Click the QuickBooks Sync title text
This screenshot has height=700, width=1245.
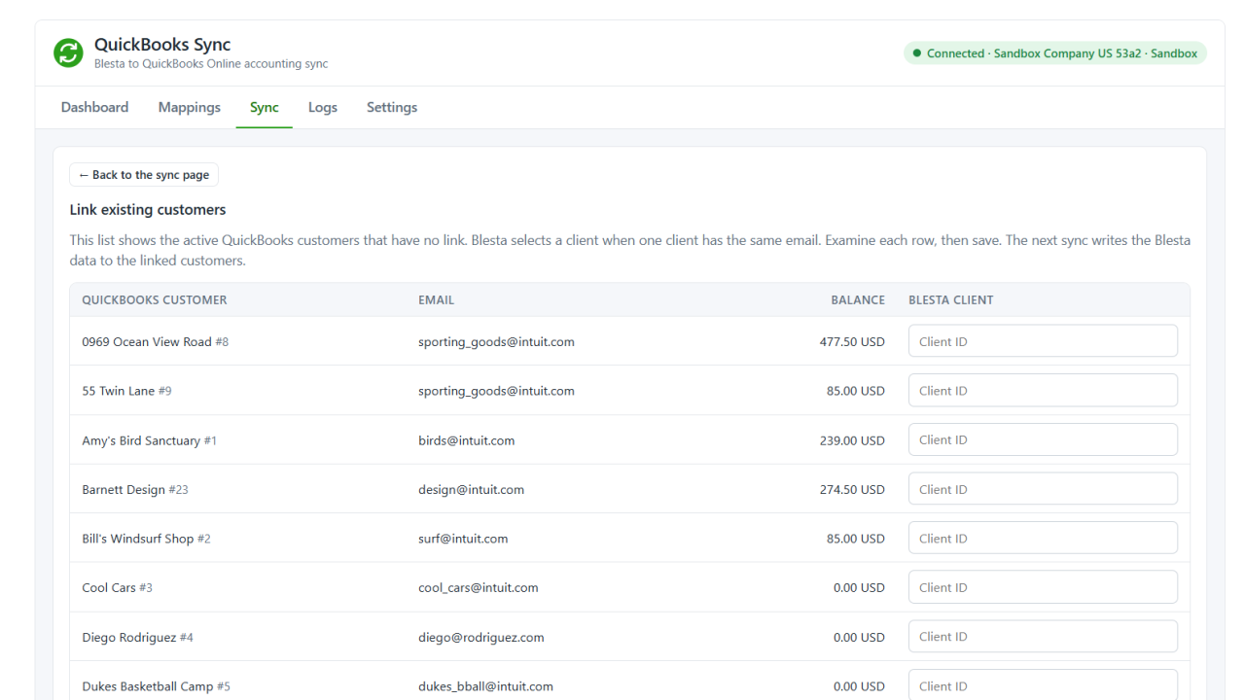[162, 45]
